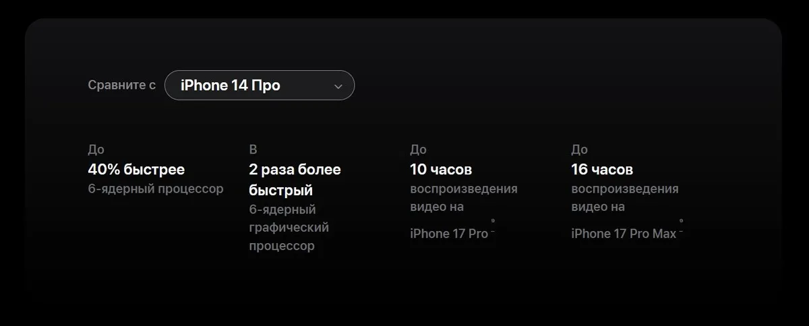The width and height of the screenshot is (809, 326).
Task: Click the 6-ядерный графический процессор description
Action: pos(289,228)
